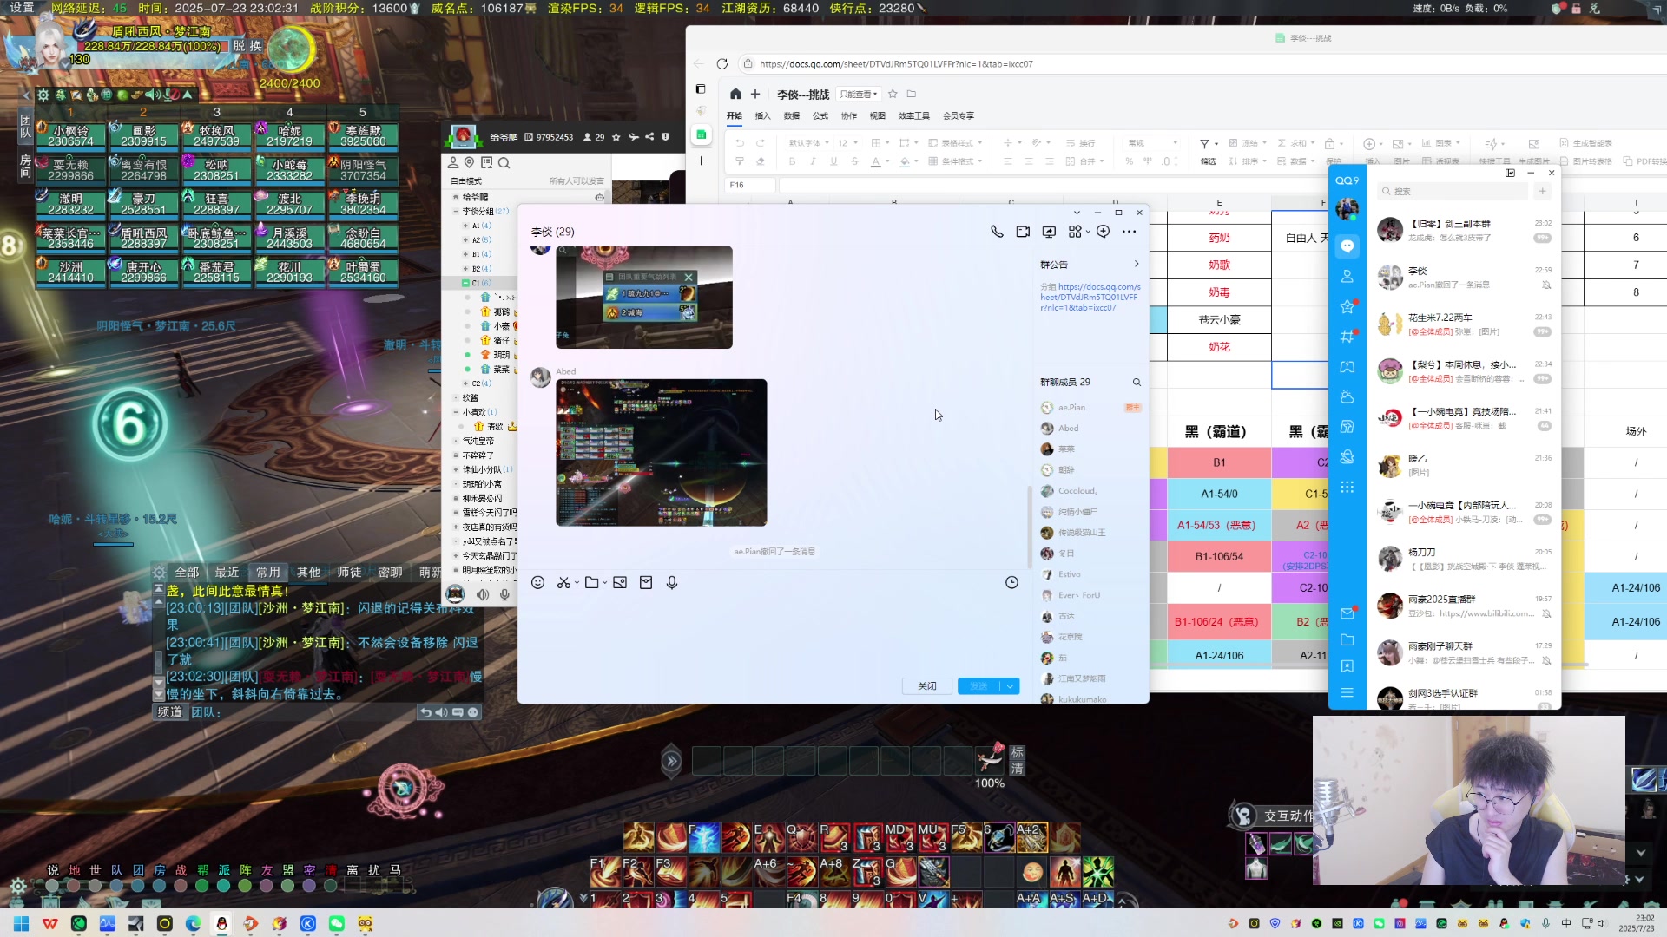Image resolution: width=1667 pixels, height=937 pixels.
Task: Send an image via picture icon in chat
Action: point(620,583)
